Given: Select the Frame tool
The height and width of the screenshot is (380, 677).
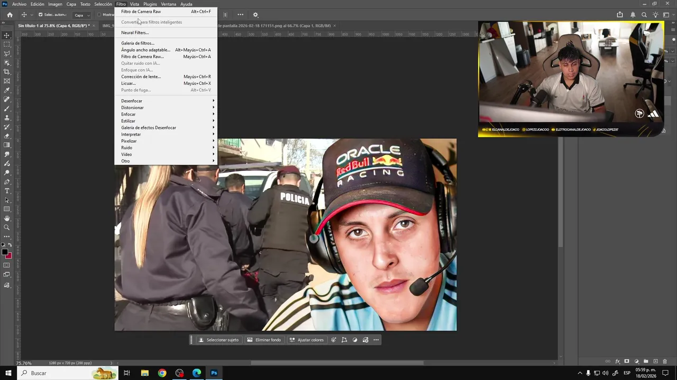Looking at the screenshot, I should click(x=7, y=81).
